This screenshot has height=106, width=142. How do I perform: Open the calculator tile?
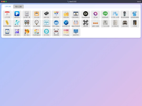(135, 24)
